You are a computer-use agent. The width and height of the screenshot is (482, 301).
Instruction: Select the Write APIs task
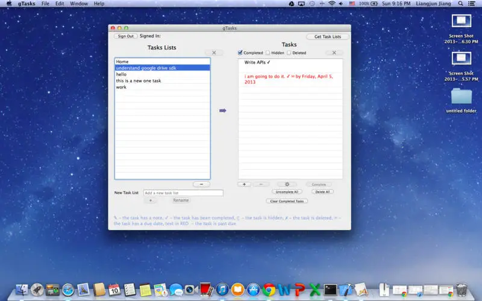click(290, 63)
